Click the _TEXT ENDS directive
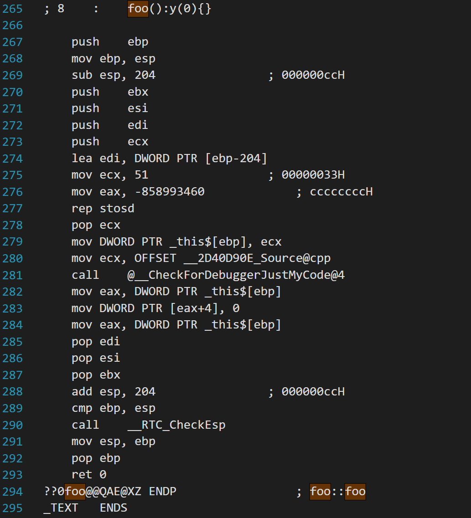This screenshot has width=471, height=518. coord(85,508)
